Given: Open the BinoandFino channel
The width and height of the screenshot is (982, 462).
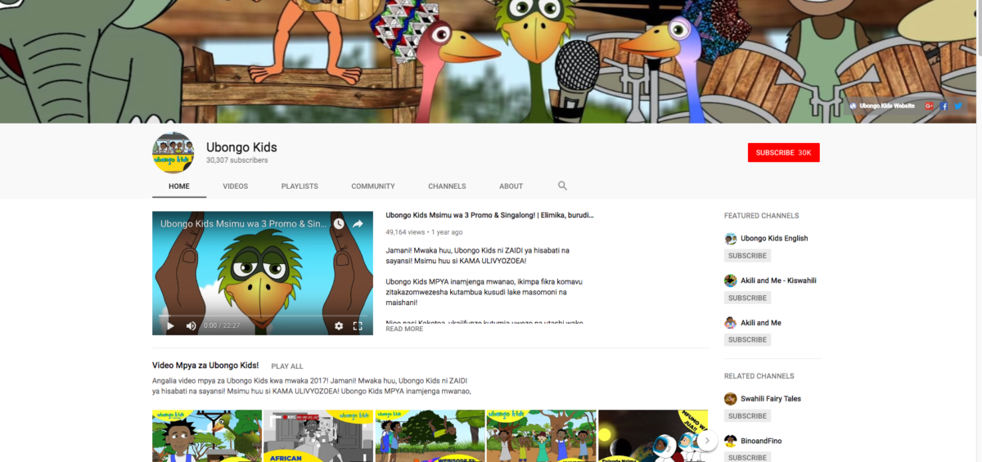Looking at the screenshot, I should 761,441.
